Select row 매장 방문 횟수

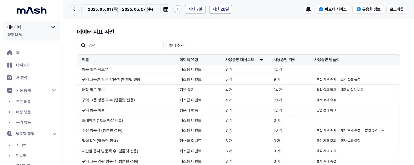click(239, 90)
